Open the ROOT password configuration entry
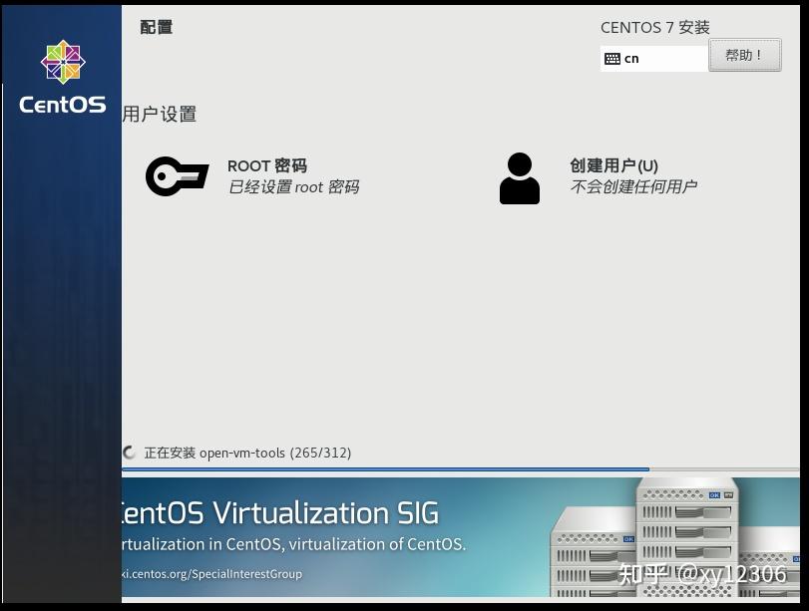 point(265,166)
